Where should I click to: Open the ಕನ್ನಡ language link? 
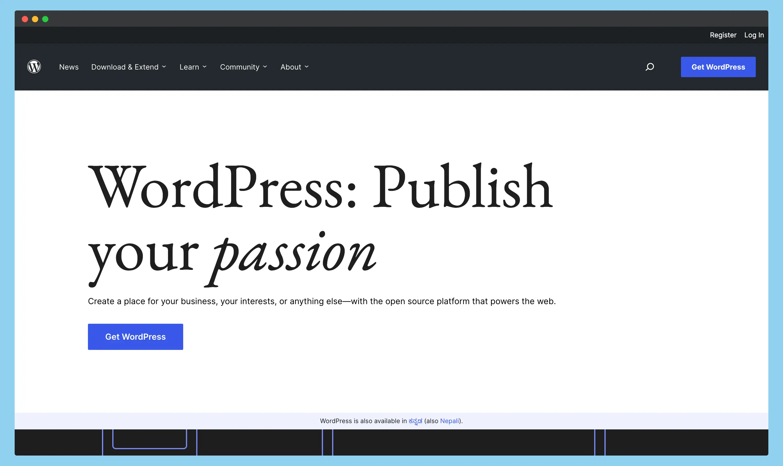tap(415, 421)
